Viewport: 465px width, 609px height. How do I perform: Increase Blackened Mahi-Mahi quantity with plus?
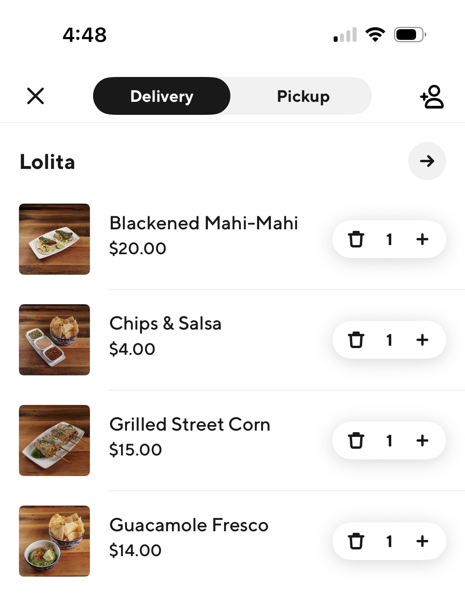tap(422, 239)
